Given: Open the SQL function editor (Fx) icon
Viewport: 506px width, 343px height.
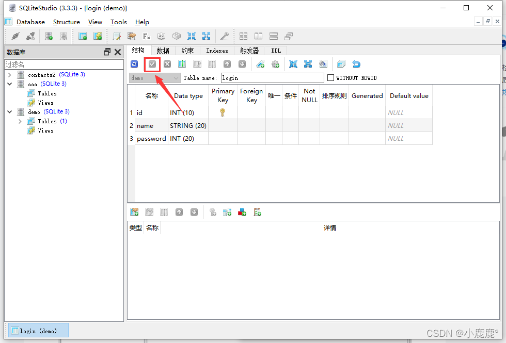Looking at the screenshot, I should tap(147, 36).
